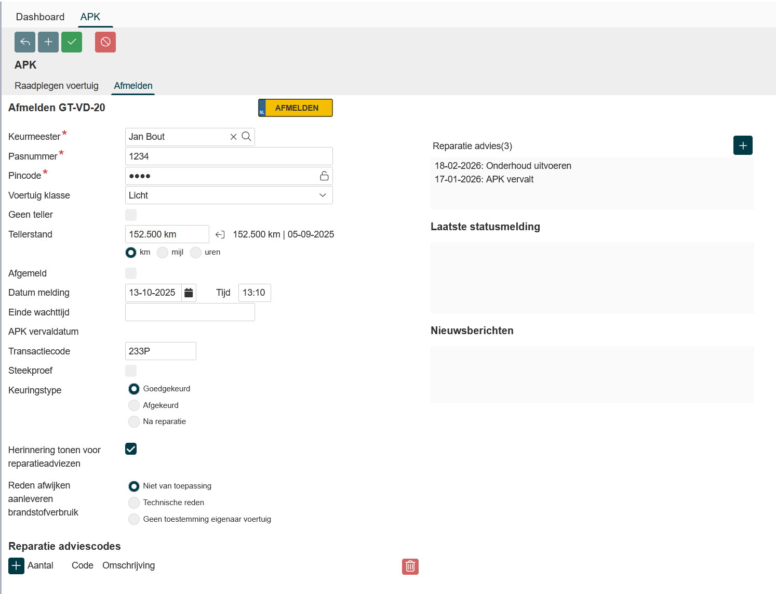
Task: Open Keurmeester search with magnifier icon
Action: coord(247,137)
